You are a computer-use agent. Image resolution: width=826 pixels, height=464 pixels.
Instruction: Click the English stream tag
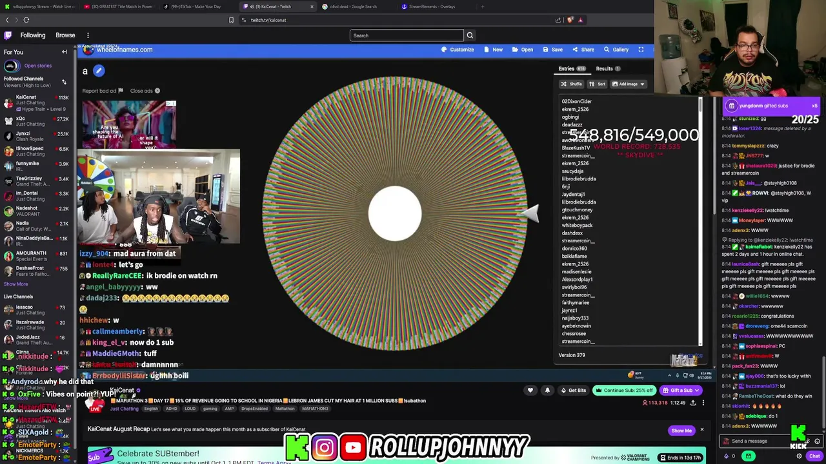tap(151, 409)
